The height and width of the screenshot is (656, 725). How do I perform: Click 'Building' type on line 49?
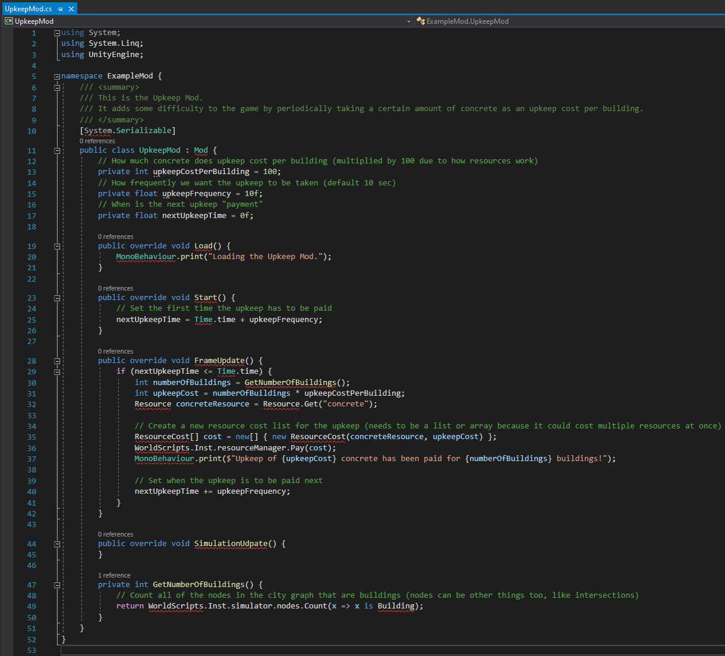[x=396, y=606]
